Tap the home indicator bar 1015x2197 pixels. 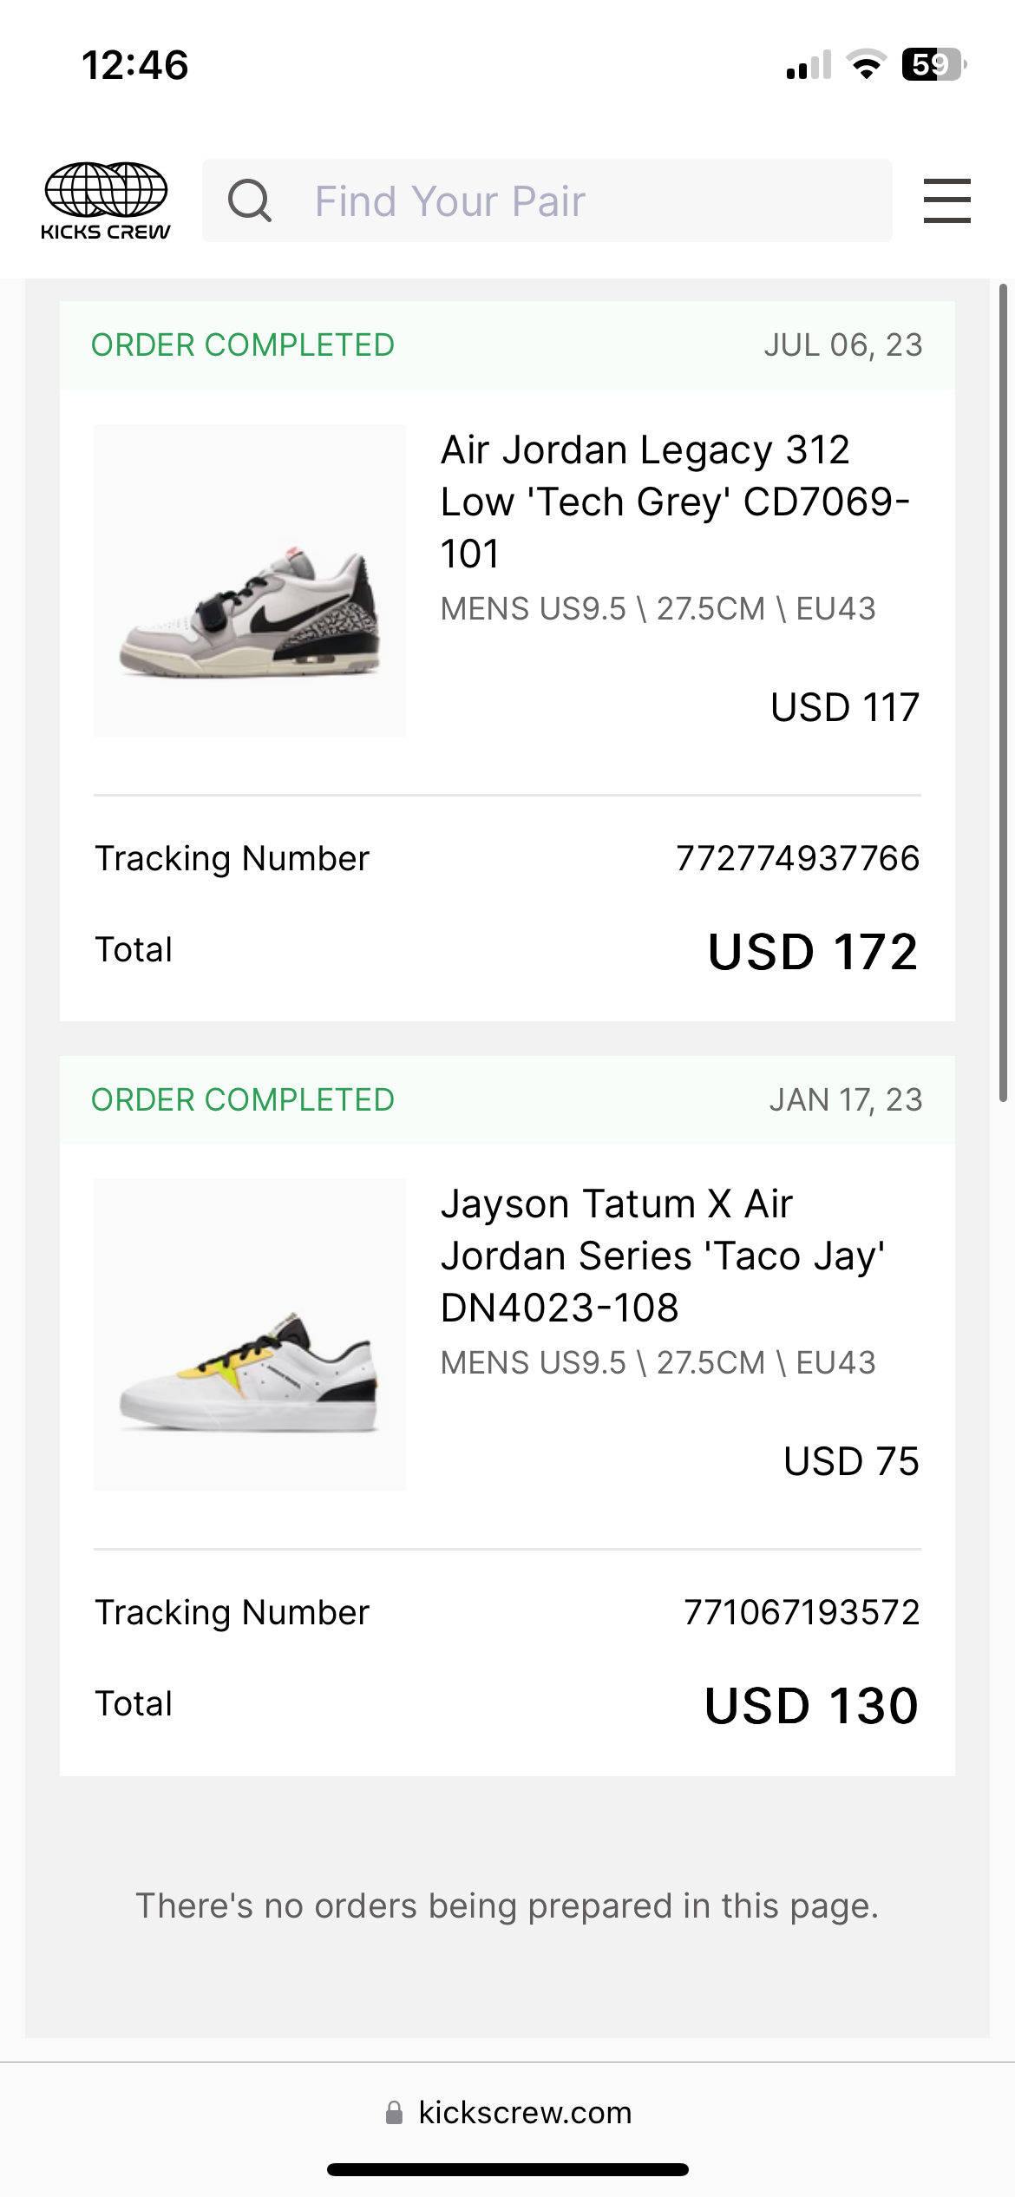(x=507, y=2170)
